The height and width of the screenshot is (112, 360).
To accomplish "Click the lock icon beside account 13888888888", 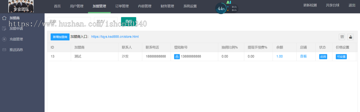I will (x=177, y=56).
